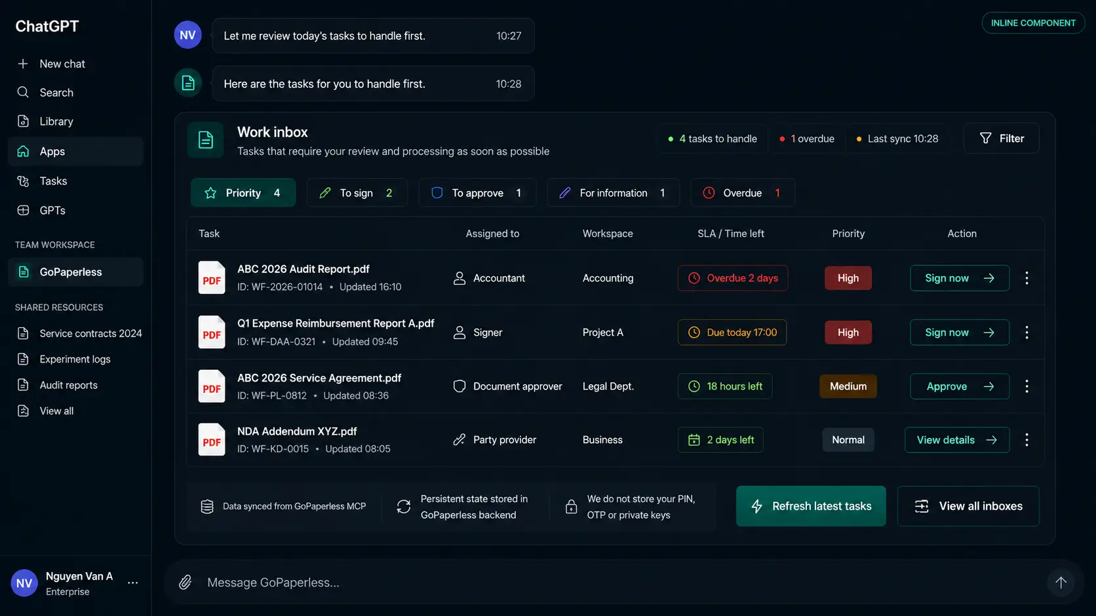The width and height of the screenshot is (1096, 616).
Task: Click the Accountant assignee person icon
Action: pyautogui.click(x=460, y=278)
